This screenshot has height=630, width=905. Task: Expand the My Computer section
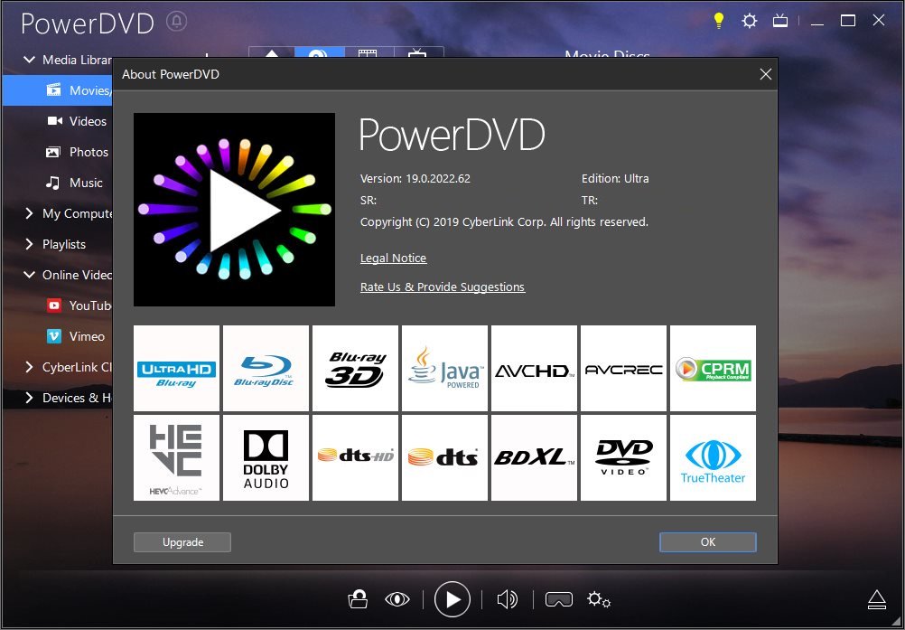[x=29, y=213]
